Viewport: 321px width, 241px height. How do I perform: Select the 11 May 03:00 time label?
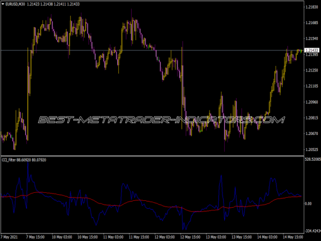113,236
